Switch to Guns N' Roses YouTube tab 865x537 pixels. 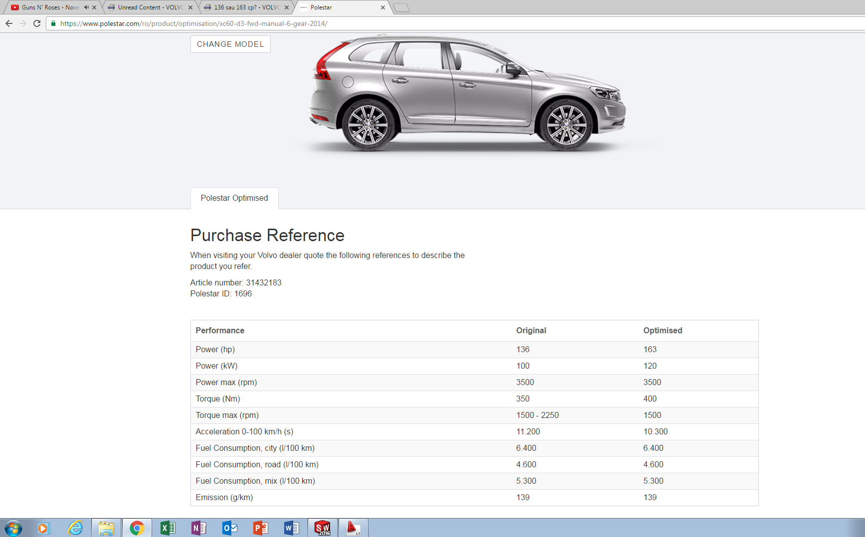[x=50, y=7]
